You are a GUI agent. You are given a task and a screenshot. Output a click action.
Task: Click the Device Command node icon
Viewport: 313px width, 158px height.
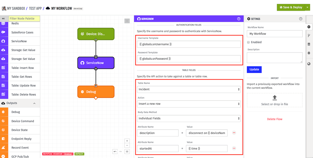pyautogui.click(x=3, y=121)
